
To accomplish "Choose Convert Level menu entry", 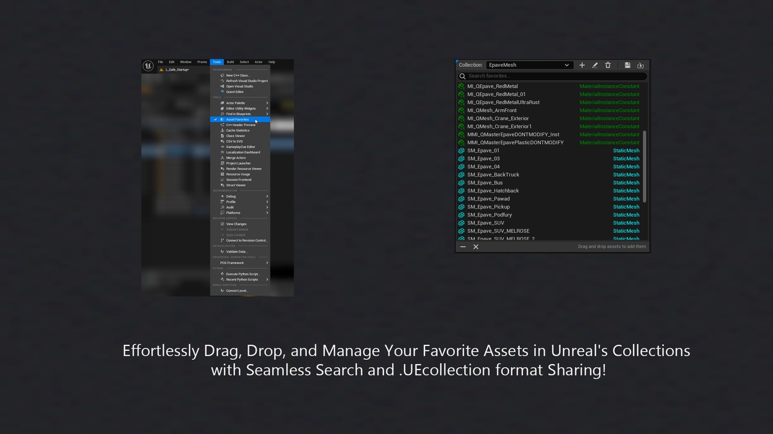I will 240,291.
